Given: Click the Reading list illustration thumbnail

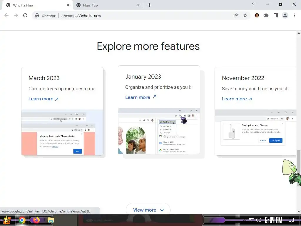Looking at the screenshot, I should click(159, 131).
